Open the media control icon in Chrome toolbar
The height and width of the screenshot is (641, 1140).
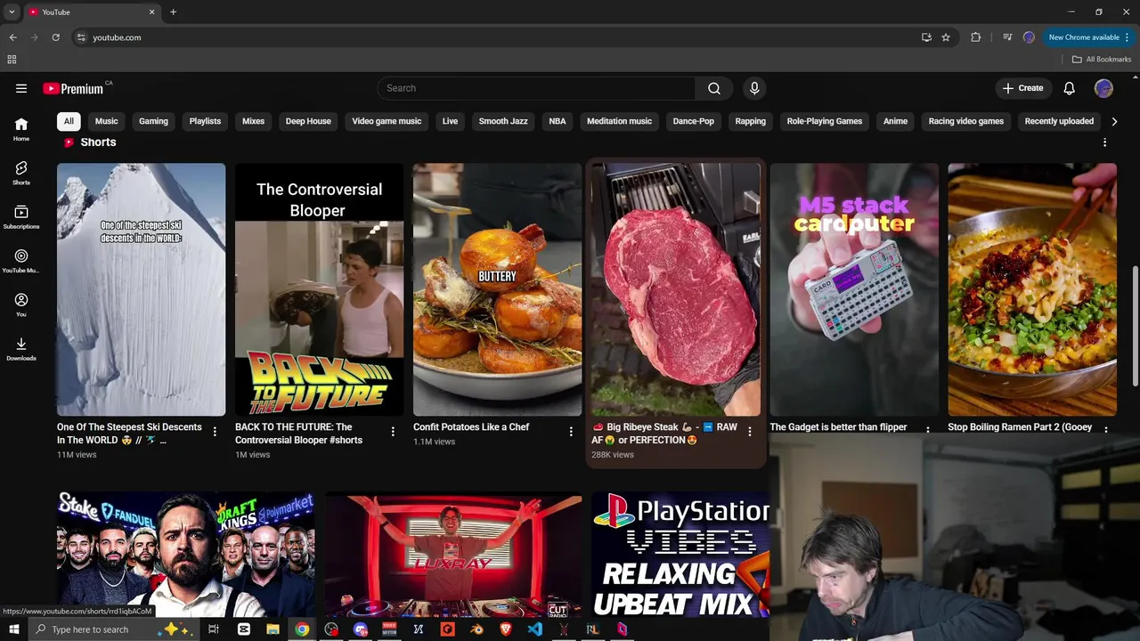(x=1007, y=37)
